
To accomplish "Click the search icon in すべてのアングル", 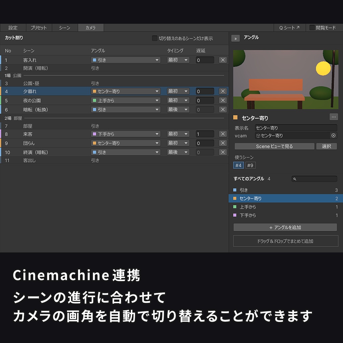I will click(x=295, y=179).
